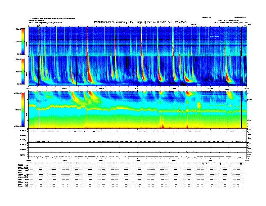Image resolution: width=266 pixels, height=206 pixels.
Task: Click the 20:00 label on the bottom time axis
Action: 210,160
